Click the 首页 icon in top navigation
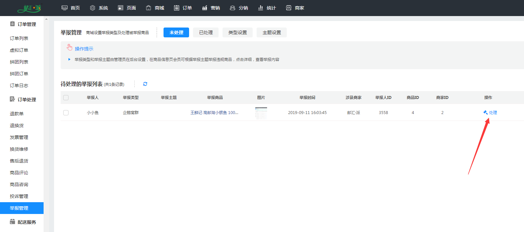The width and height of the screenshot is (524, 232). pos(65,8)
